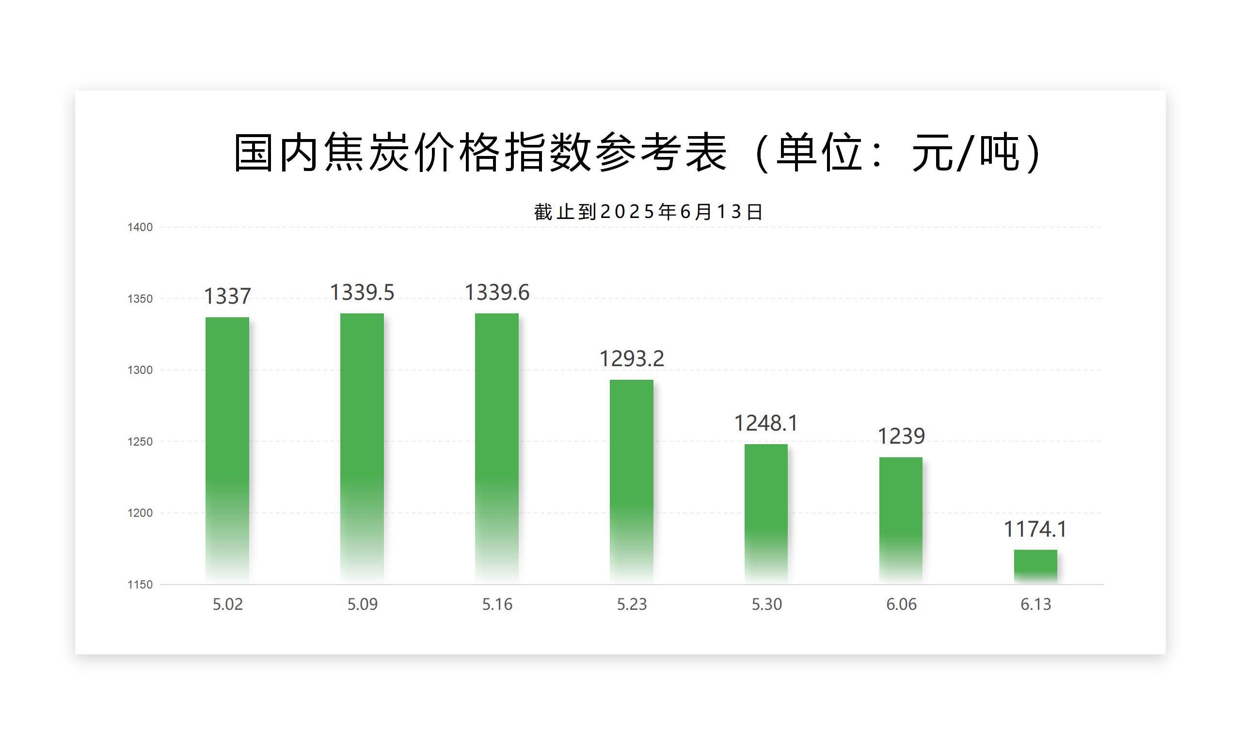Select data label 1174.1
The width and height of the screenshot is (1241, 744).
pos(1035,529)
